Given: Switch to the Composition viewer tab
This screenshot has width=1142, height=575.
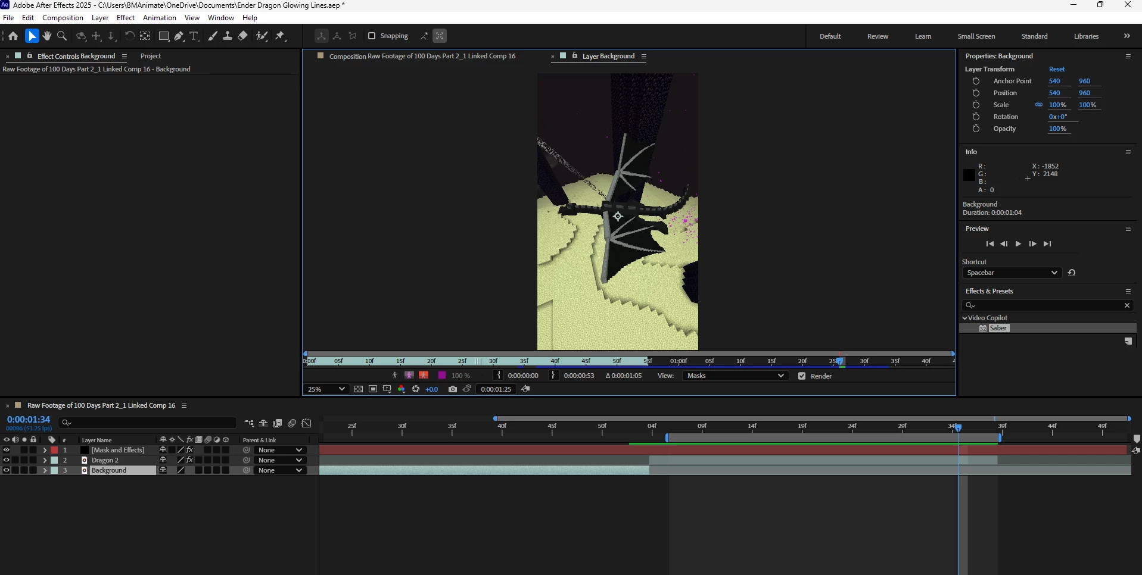Looking at the screenshot, I should pyautogui.click(x=422, y=56).
